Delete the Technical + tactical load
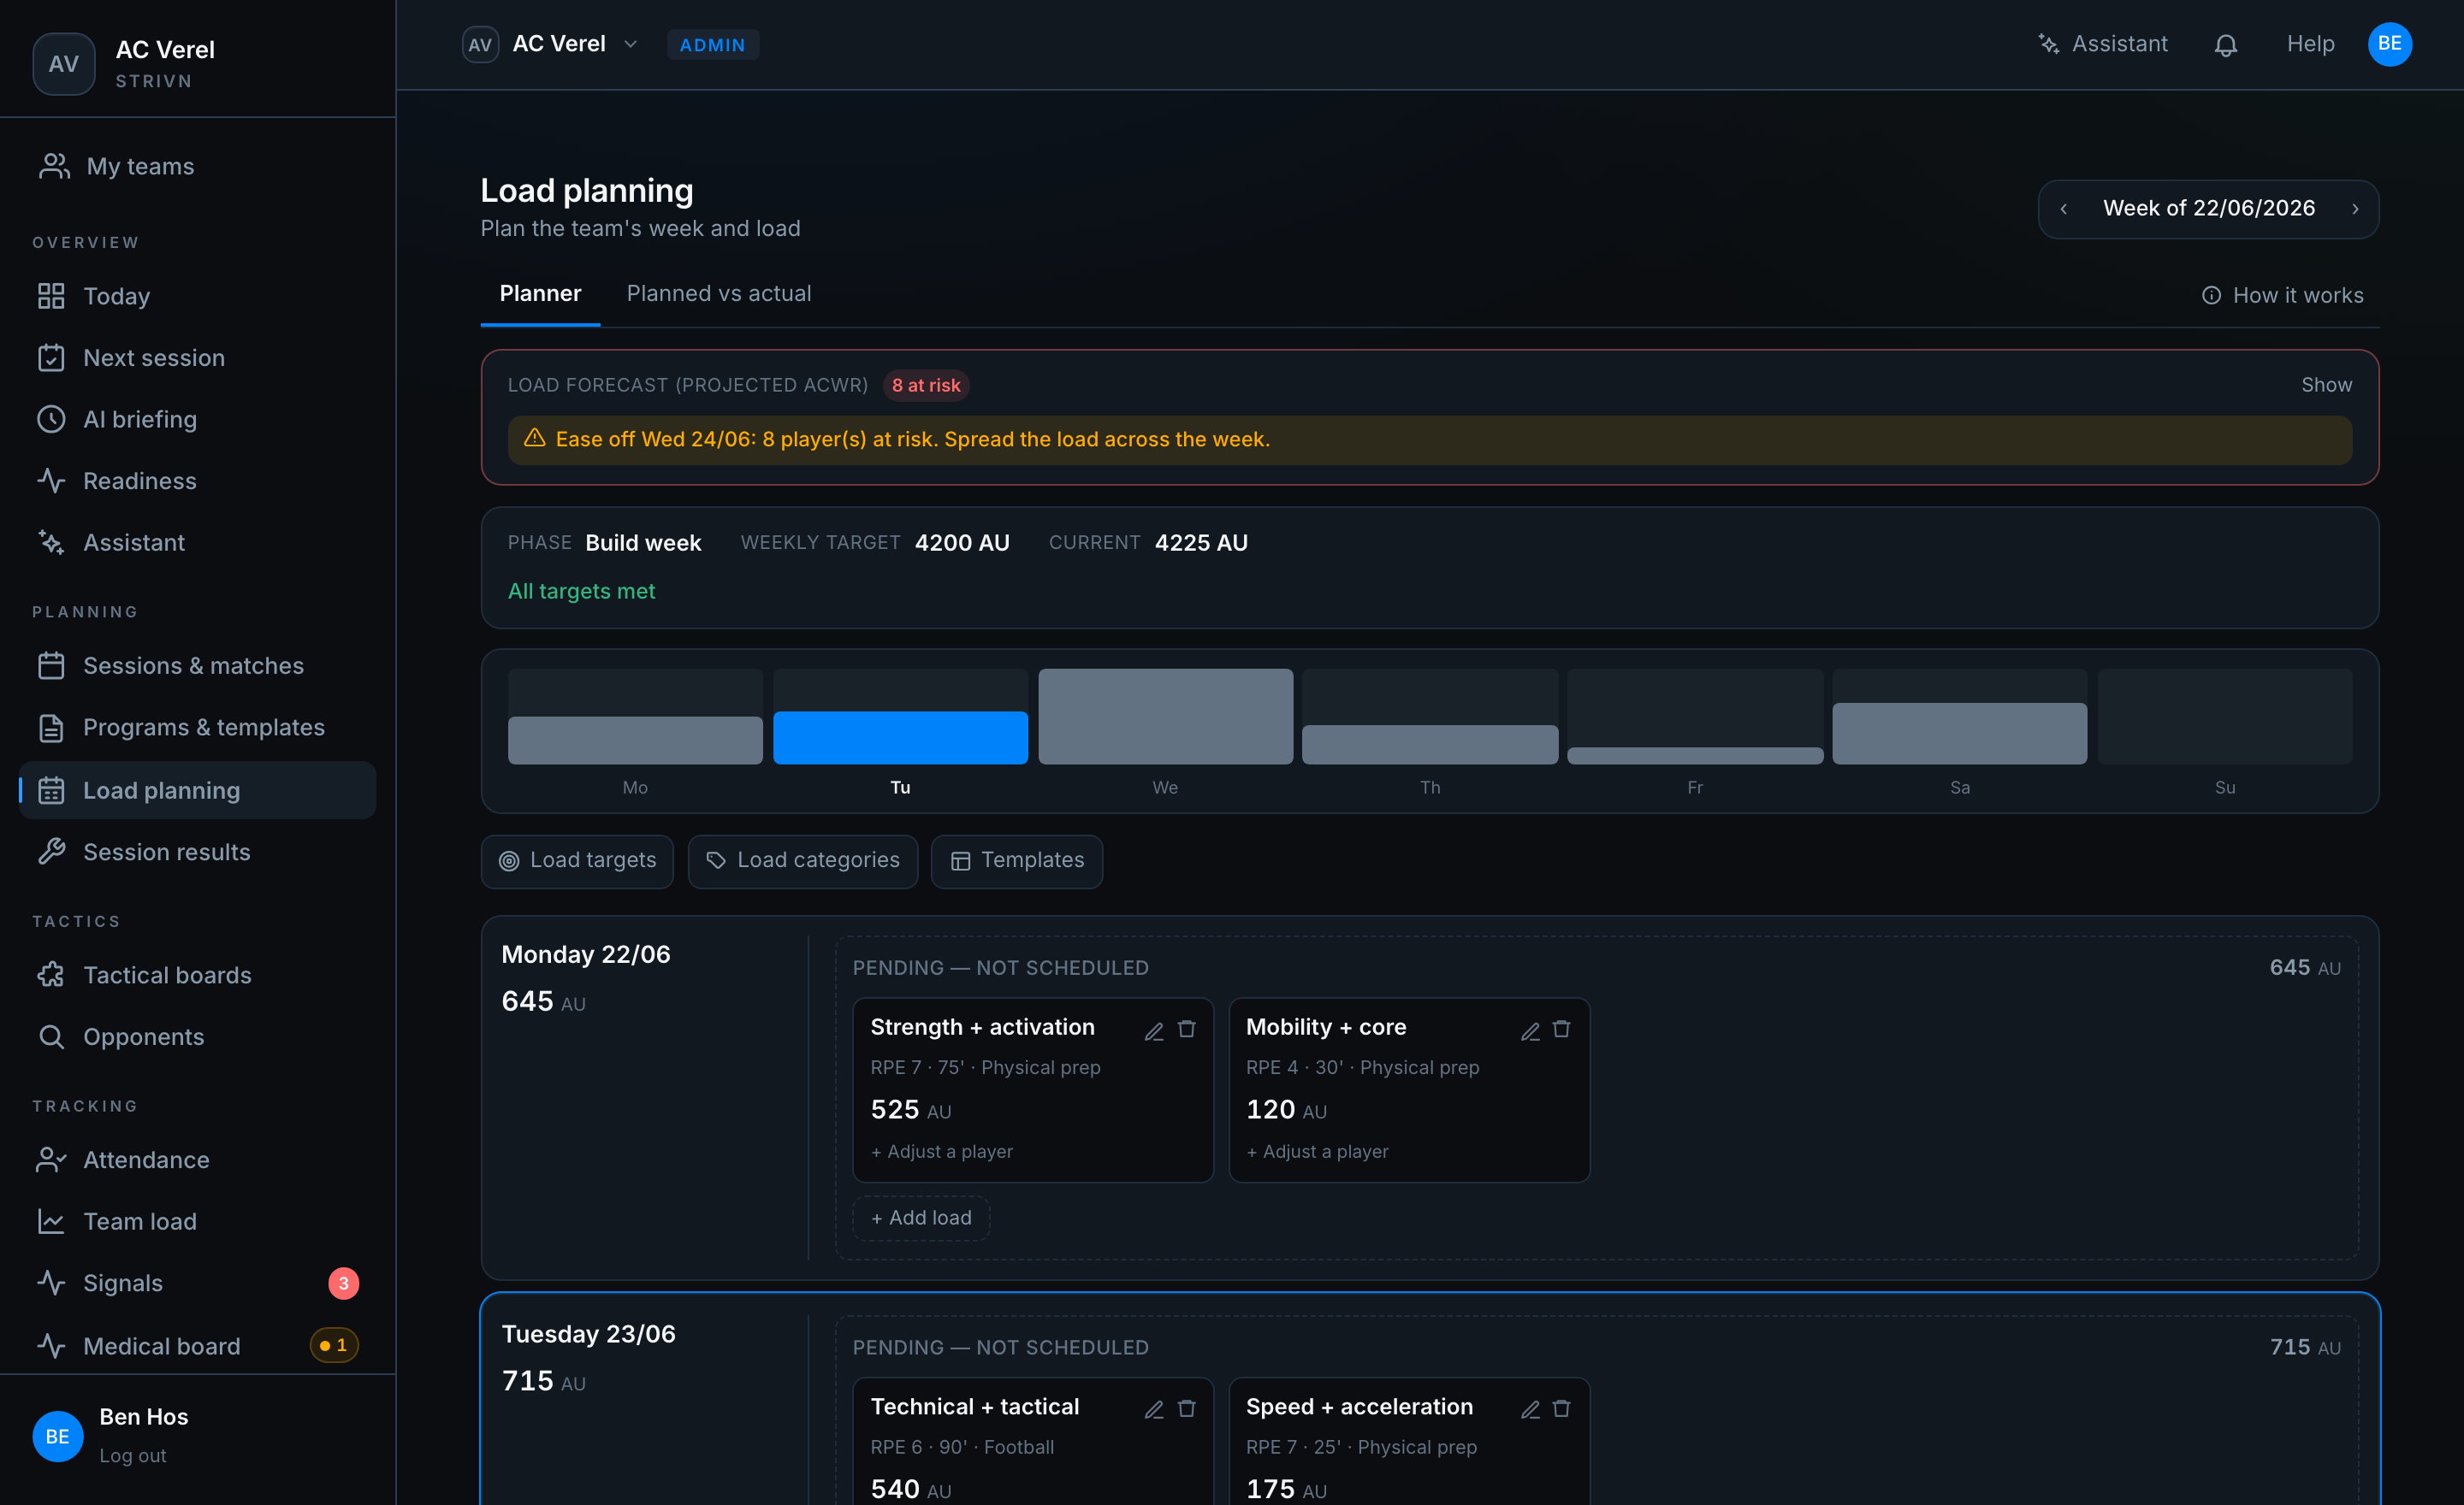This screenshot has height=1505, width=2464. point(1186,1408)
